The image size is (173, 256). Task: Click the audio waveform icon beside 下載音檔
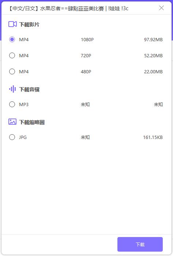tap(12, 89)
